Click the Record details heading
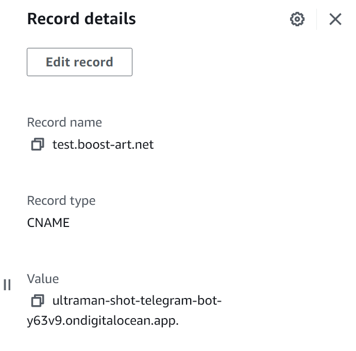Image resolution: width=356 pixels, height=351 pixels. [x=81, y=19]
